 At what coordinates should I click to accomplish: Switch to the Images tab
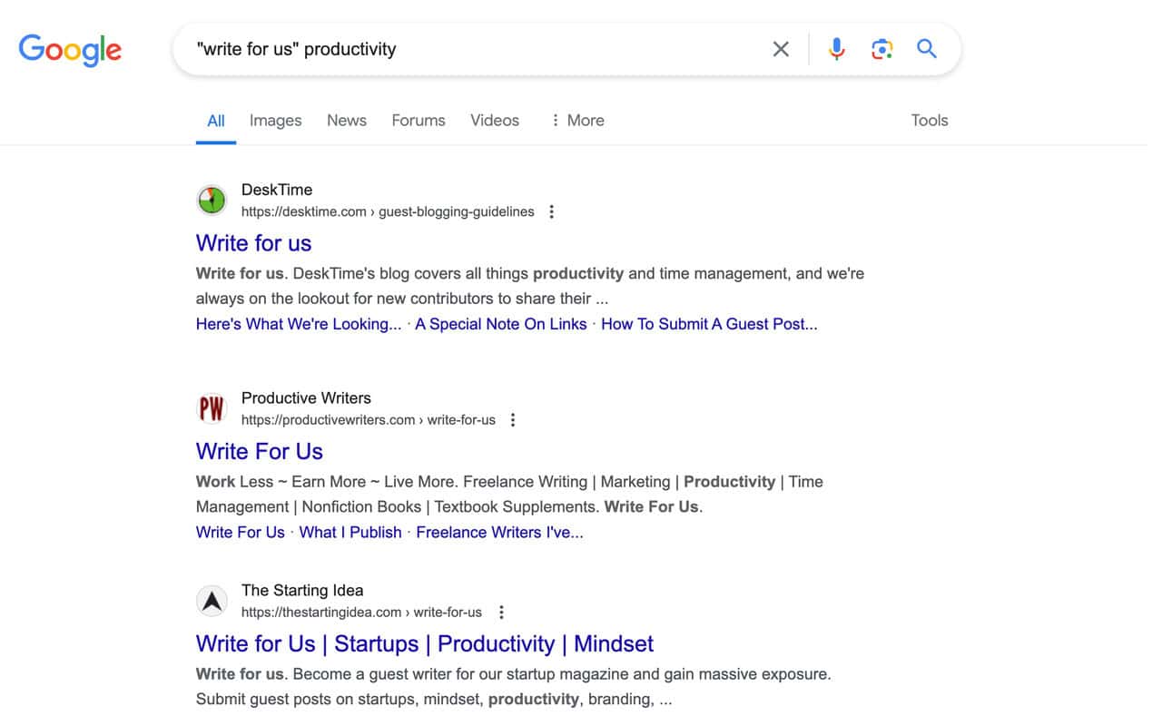[x=275, y=121]
